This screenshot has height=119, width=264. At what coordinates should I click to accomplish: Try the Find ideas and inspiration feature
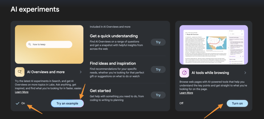tap(158, 69)
